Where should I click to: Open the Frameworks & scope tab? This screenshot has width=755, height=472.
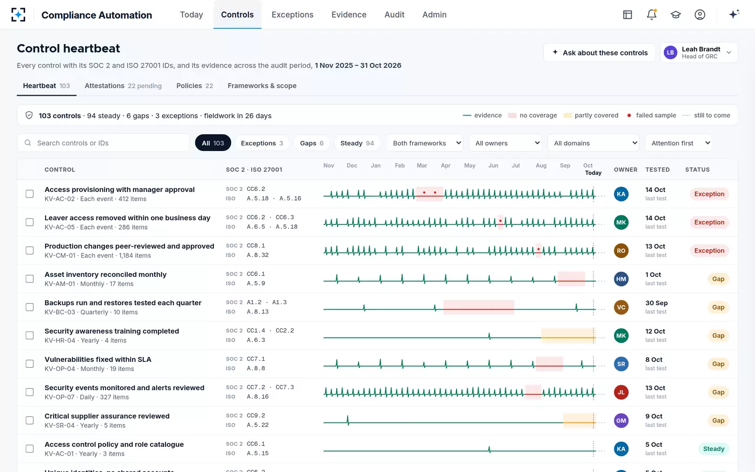[x=262, y=86]
